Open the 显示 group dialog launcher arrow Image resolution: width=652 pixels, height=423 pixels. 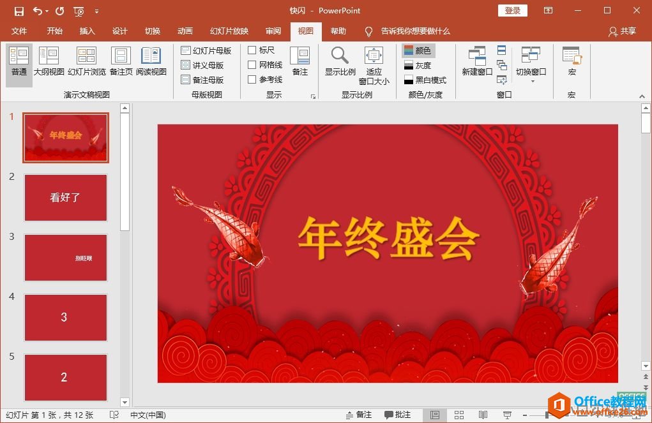(x=313, y=96)
